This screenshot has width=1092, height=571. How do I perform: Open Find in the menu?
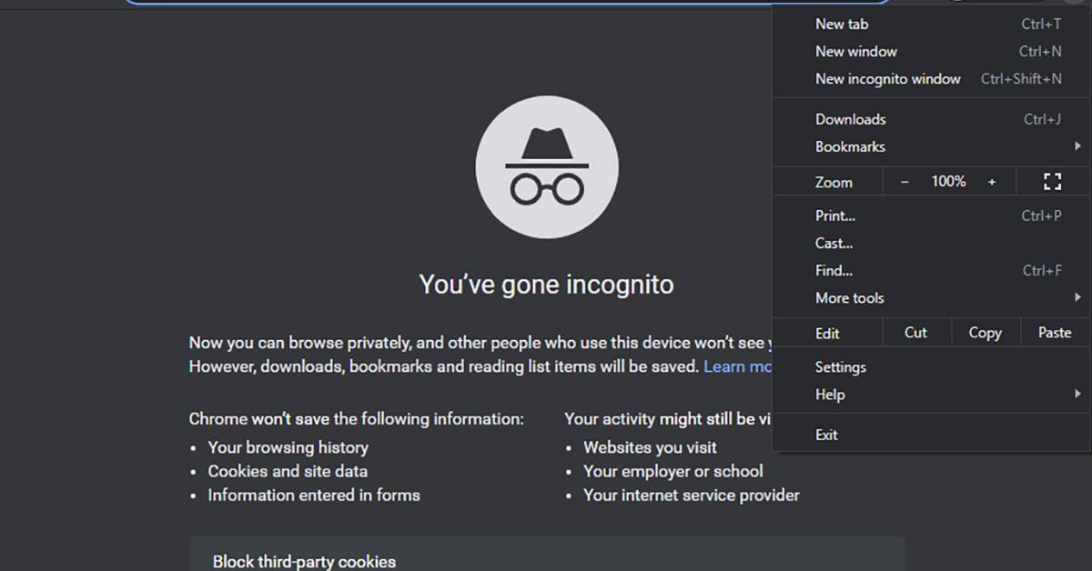pos(834,270)
